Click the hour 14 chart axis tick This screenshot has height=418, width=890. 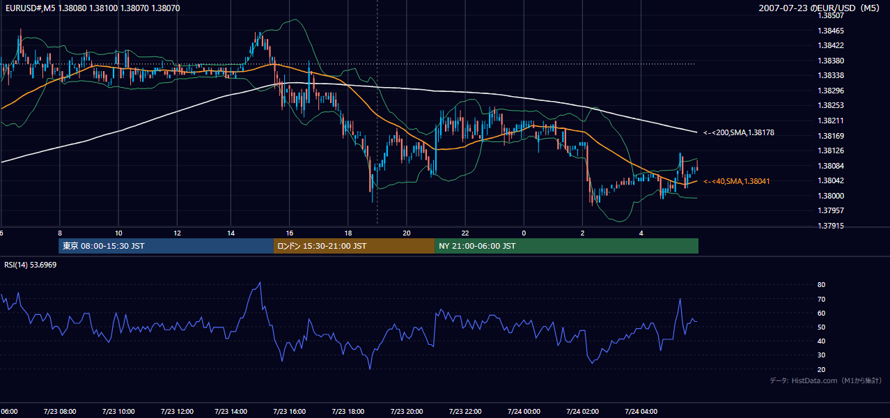click(x=231, y=233)
